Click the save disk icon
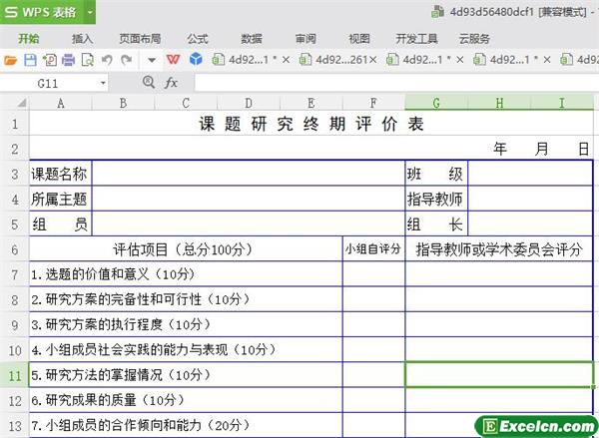This screenshot has height=438, width=599. [30, 60]
